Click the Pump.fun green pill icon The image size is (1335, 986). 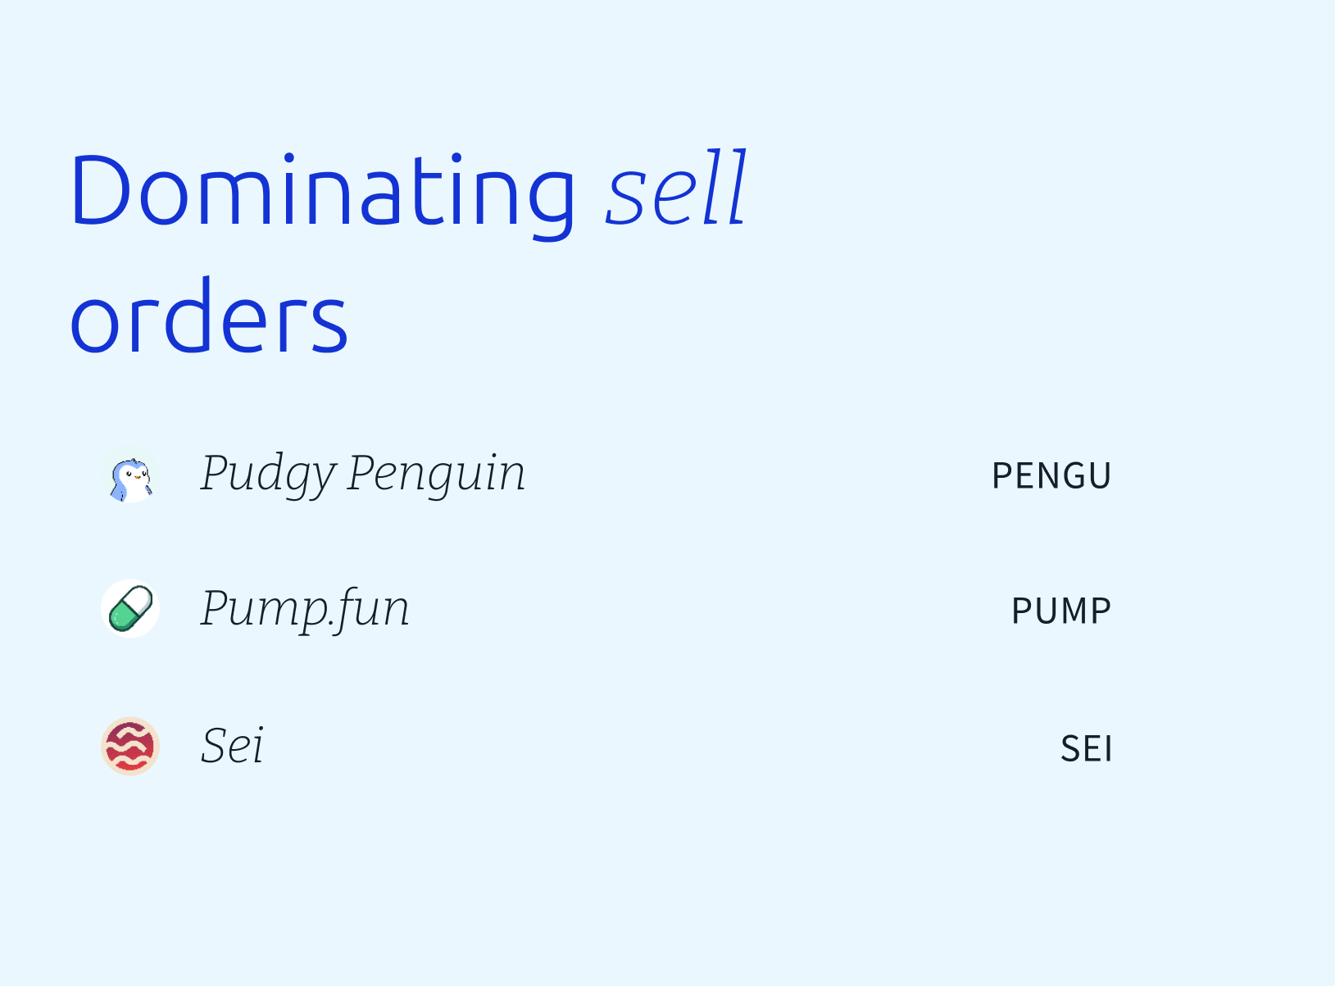[130, 610]
